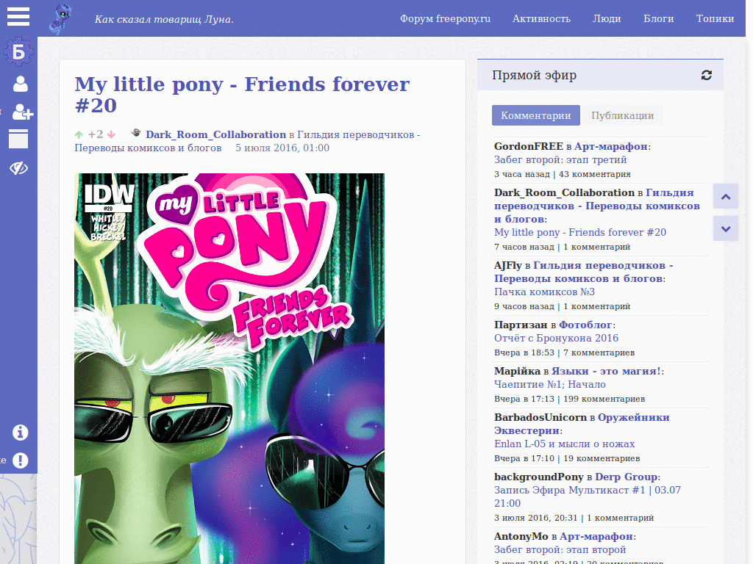Open BarbadosUnicorn user link
This screenshot has height=564, width=753.
[540, 418]
